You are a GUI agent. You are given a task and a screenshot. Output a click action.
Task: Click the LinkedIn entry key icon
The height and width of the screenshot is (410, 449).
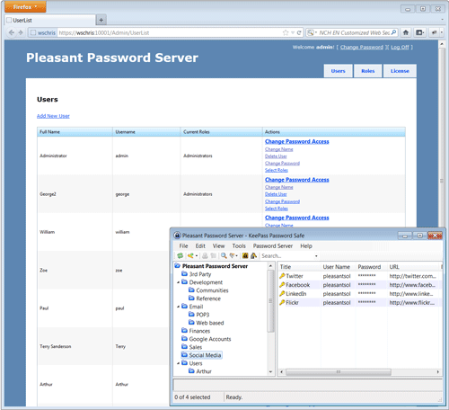click(x=282, y=294)
